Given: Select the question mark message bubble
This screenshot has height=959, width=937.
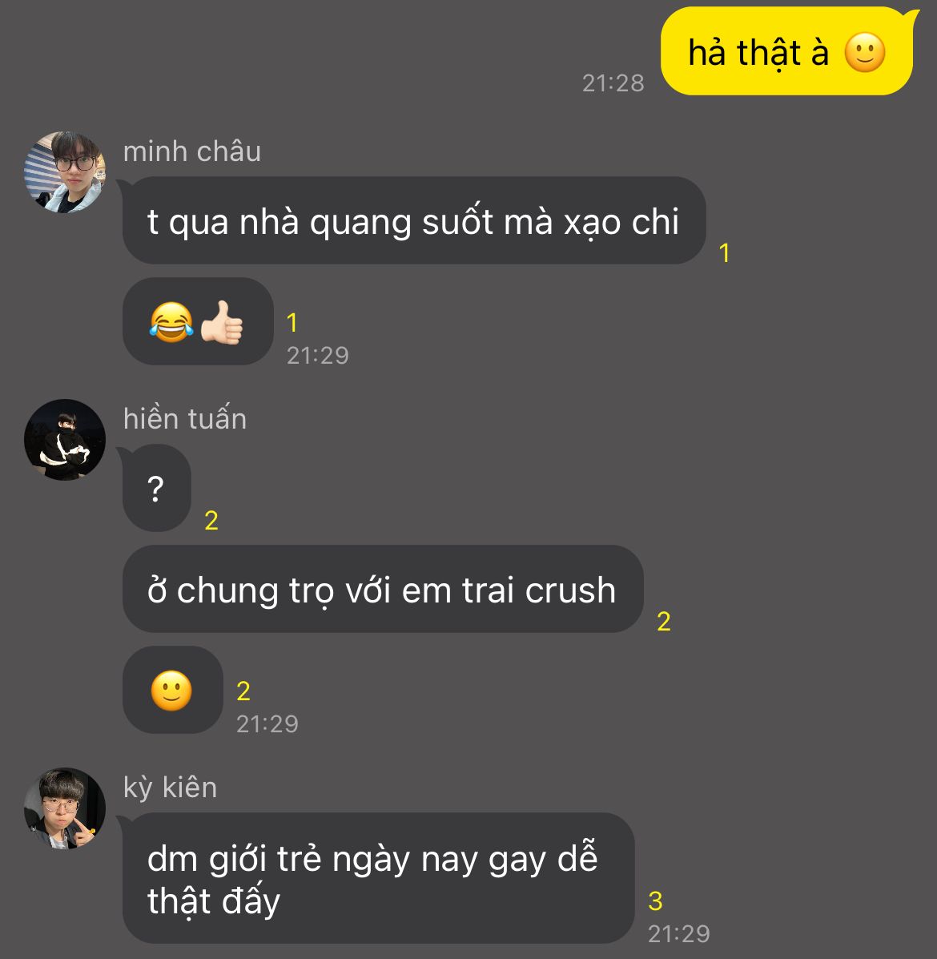Looking at the screenshot, I should (x=156, y=487).
